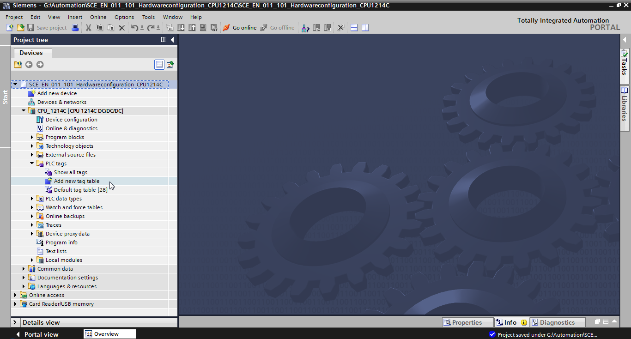Toggle project tree column header display
This screenshot has height=339, width=631.
164,40
